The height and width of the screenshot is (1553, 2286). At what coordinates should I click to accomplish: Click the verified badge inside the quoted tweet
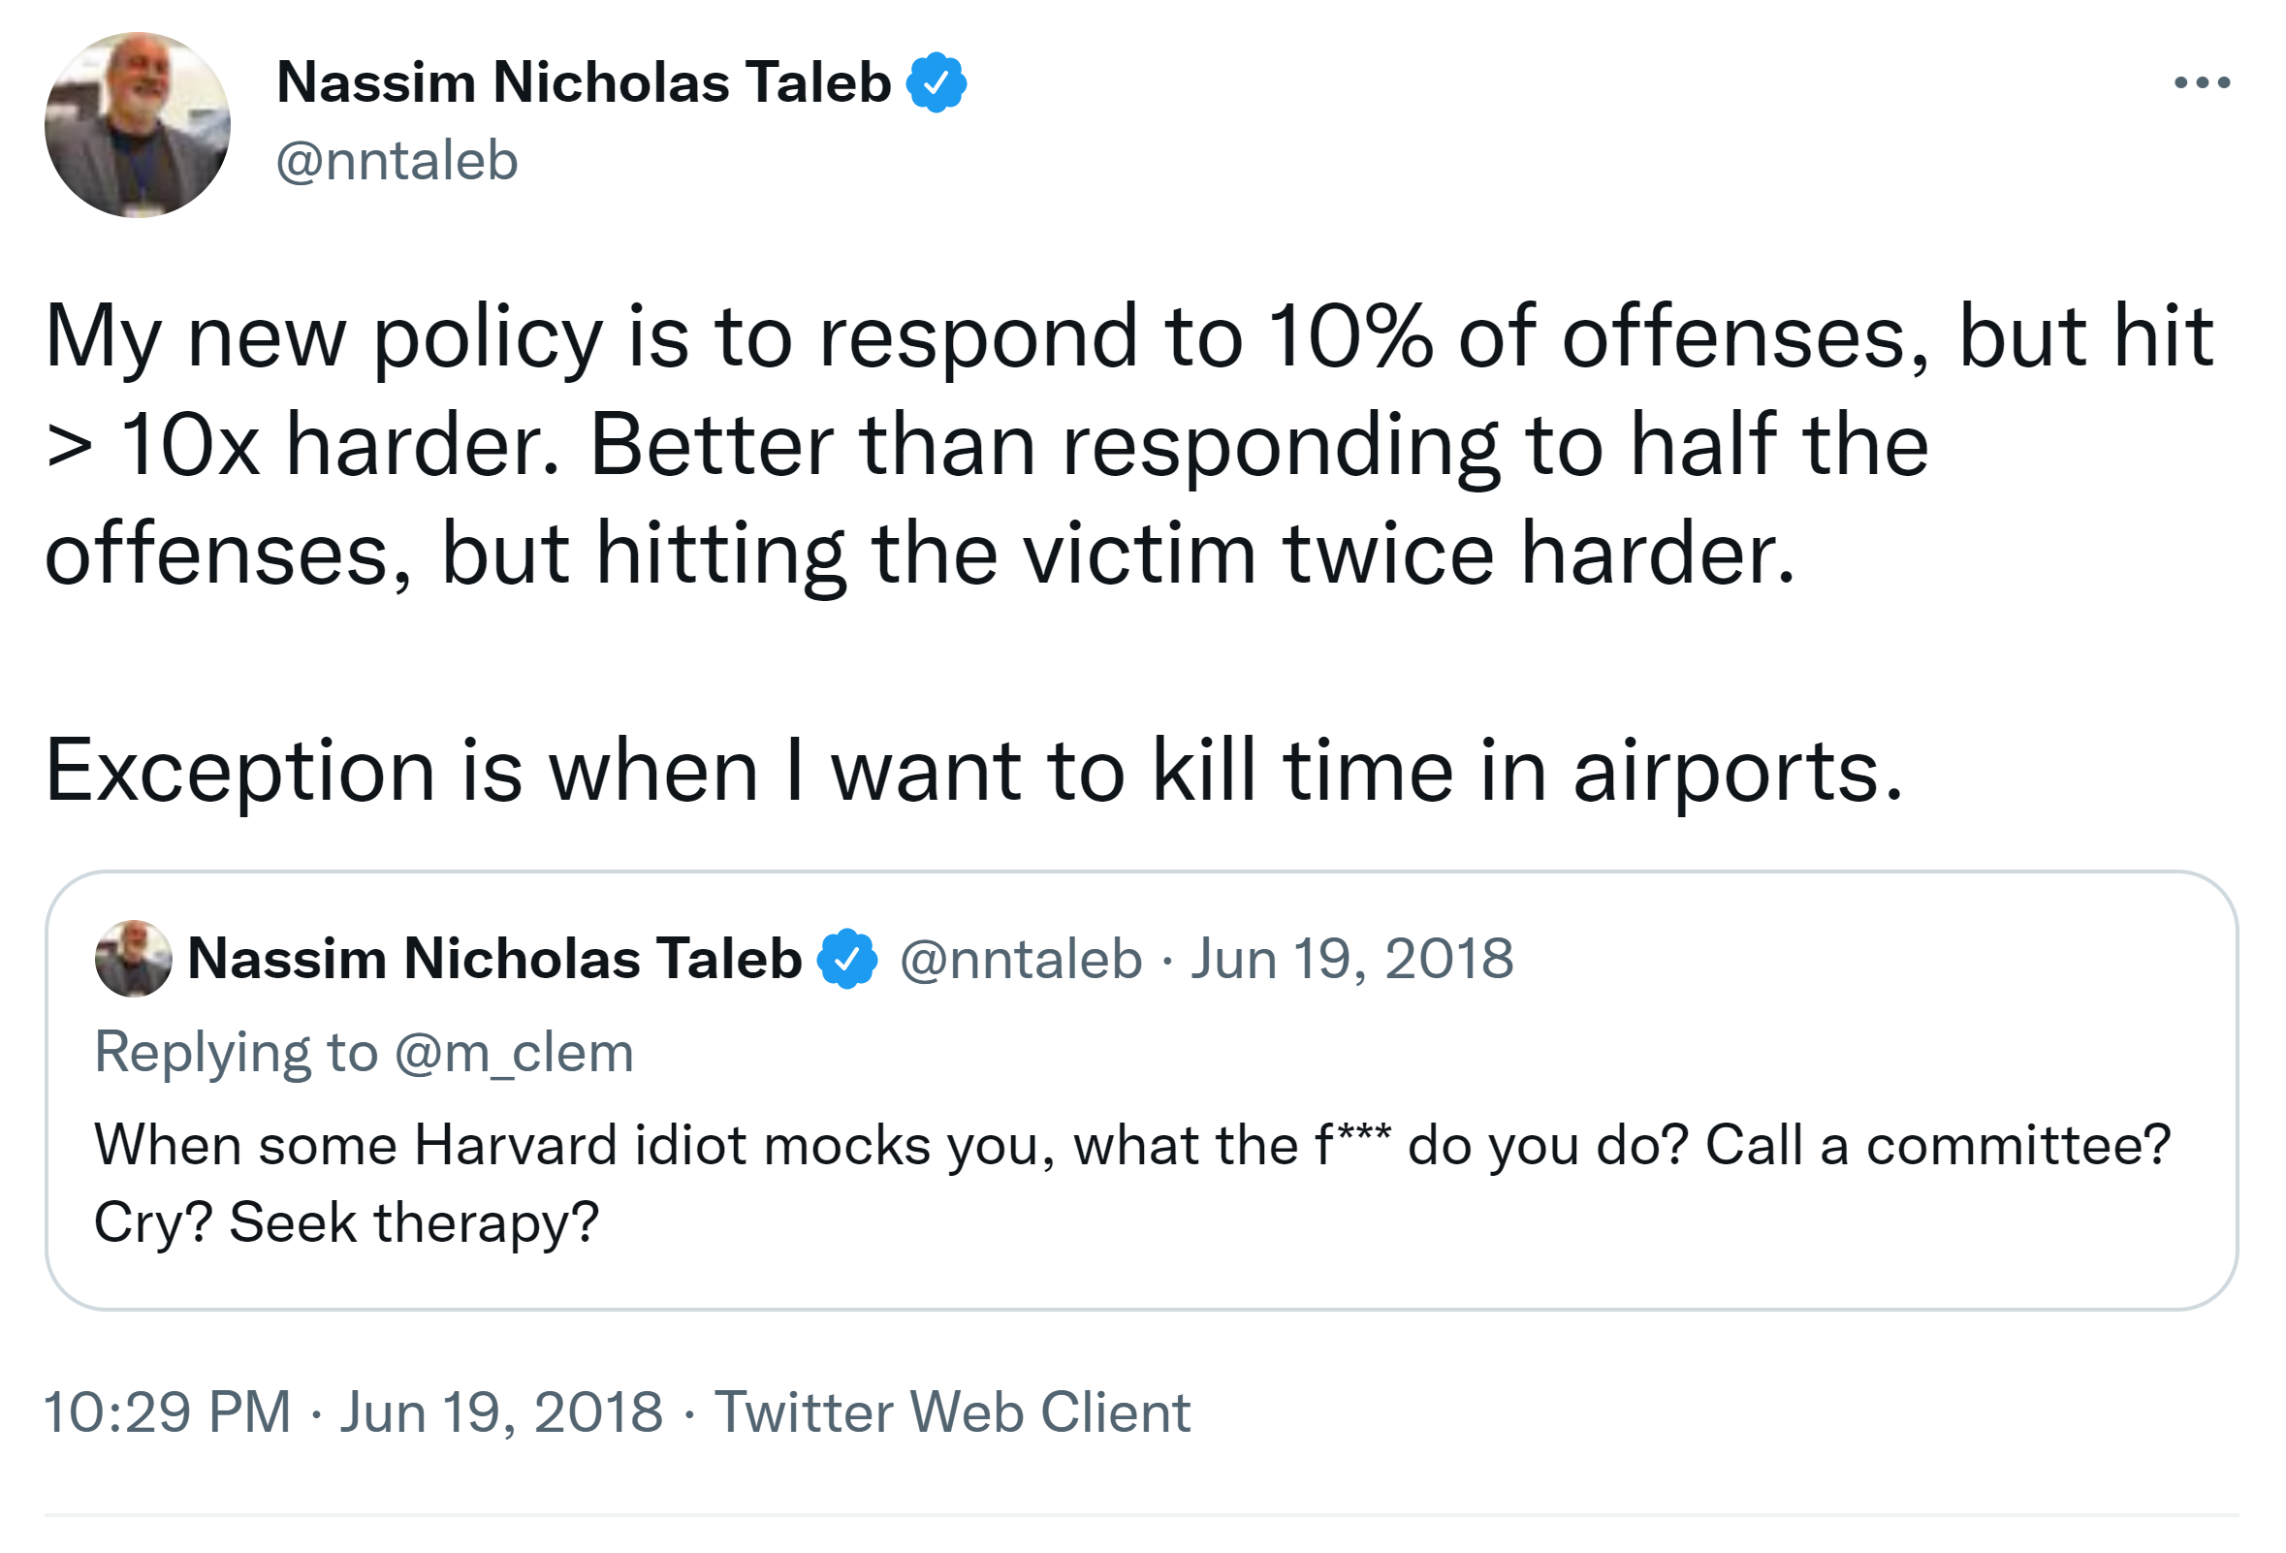pos(847,958)
